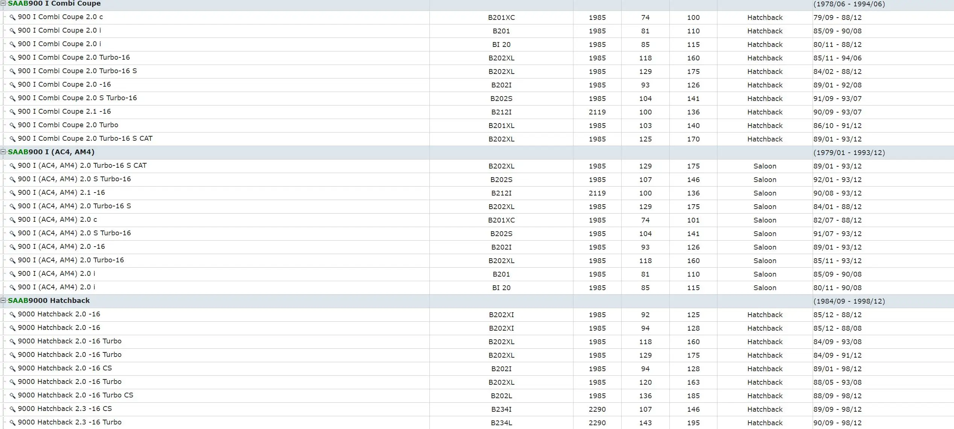Click engine code B234L in 9000 2.3 -16 Turbo row
The height and width of the screenshot is (429, 954).
pos(501,423)
